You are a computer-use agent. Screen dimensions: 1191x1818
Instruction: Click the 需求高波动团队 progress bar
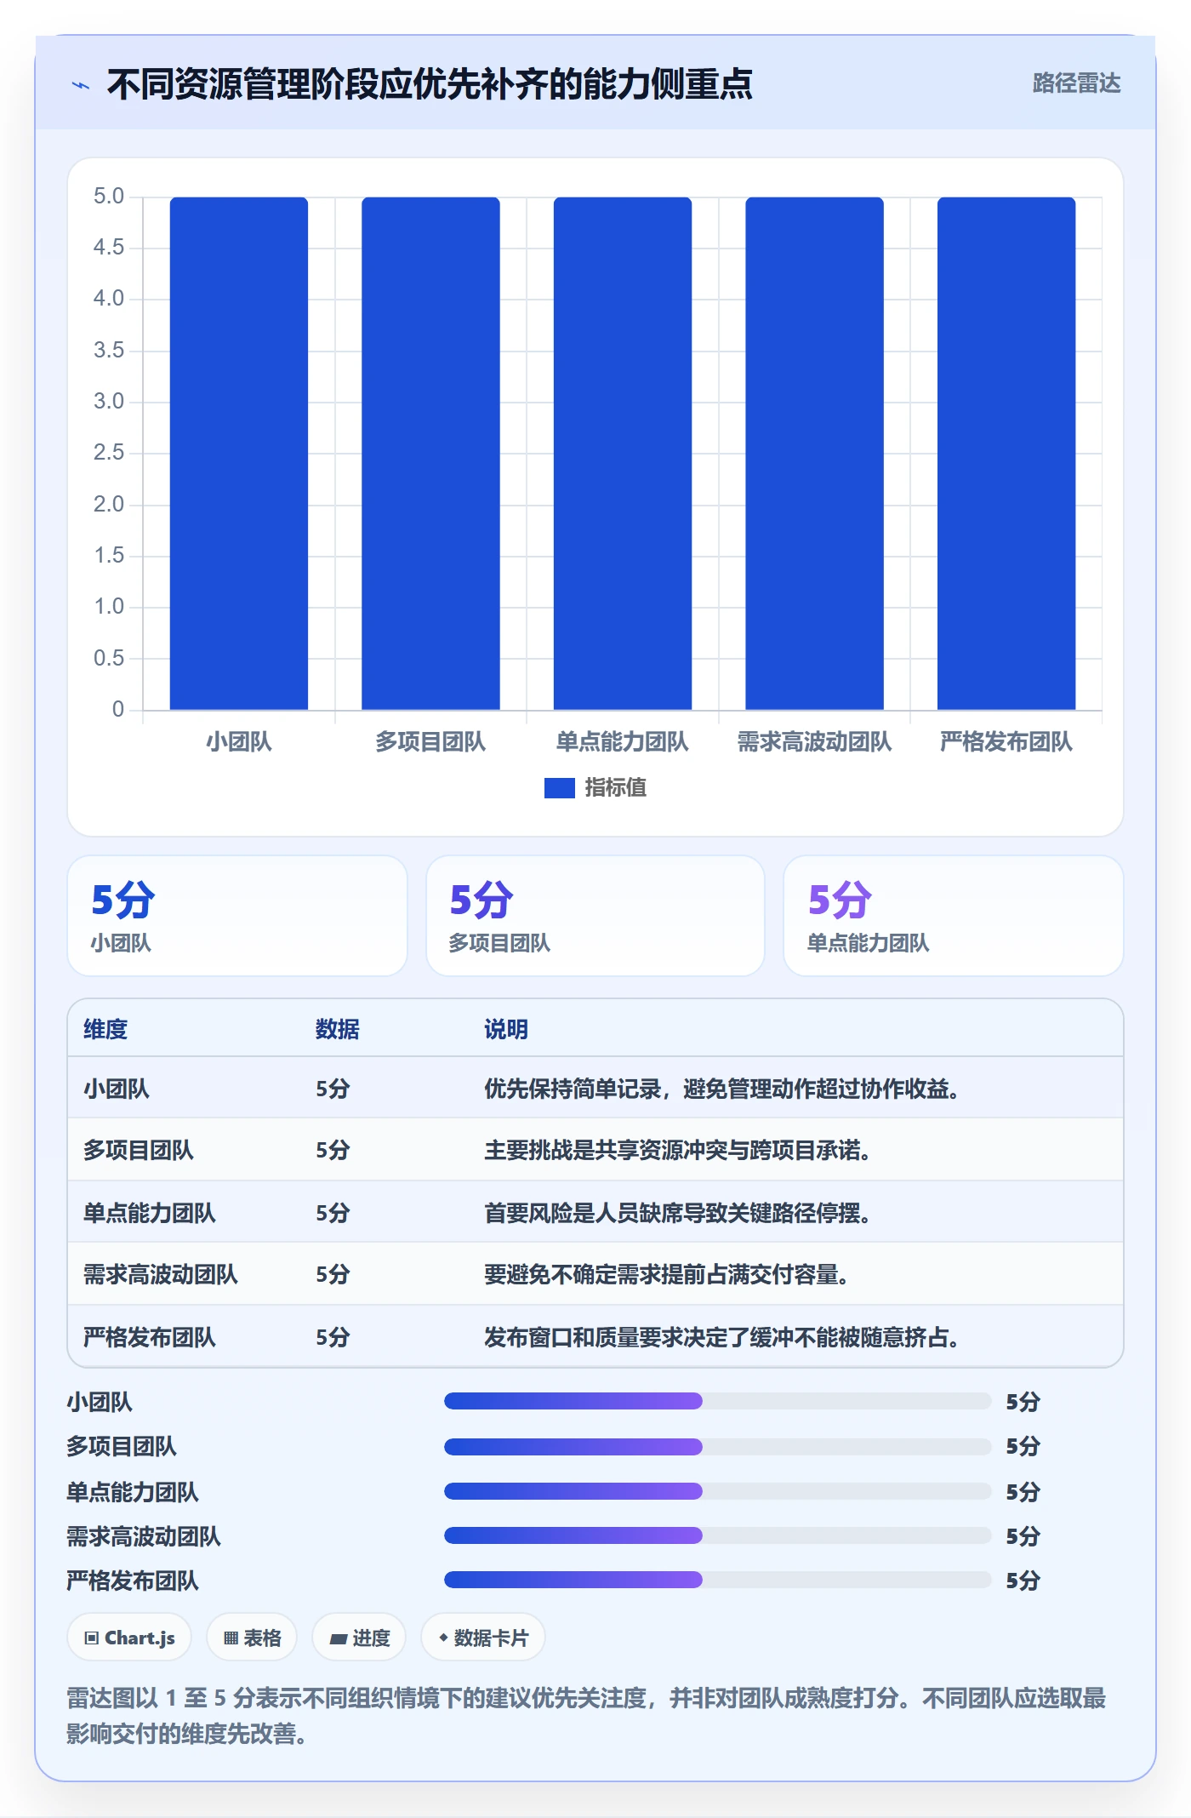coord(718,1535)
